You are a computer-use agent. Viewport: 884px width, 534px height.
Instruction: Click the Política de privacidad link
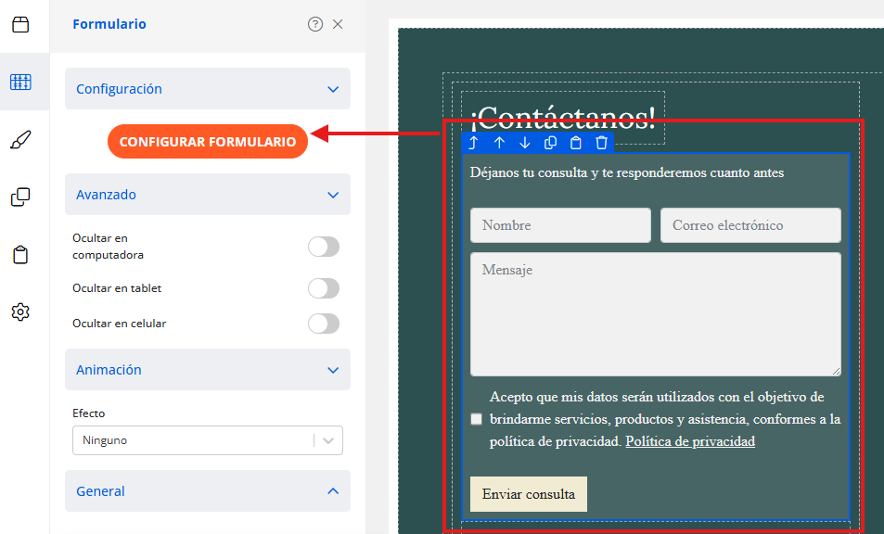[x=690, y=441]
